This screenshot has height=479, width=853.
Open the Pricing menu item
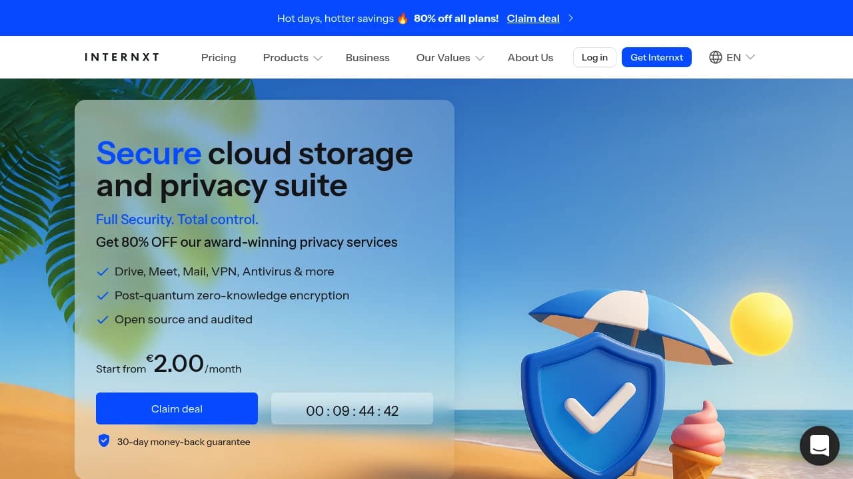(x=219, y=58)
